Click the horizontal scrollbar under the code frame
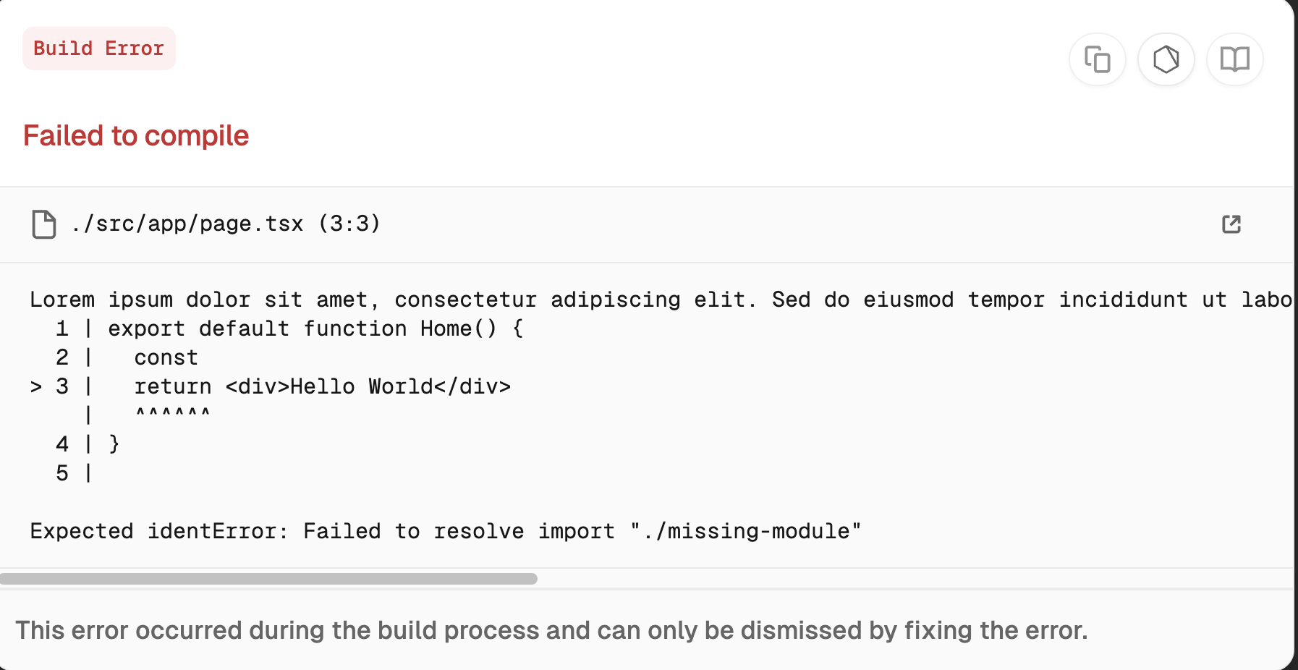The image size is (1298, 670). point(268,579)
